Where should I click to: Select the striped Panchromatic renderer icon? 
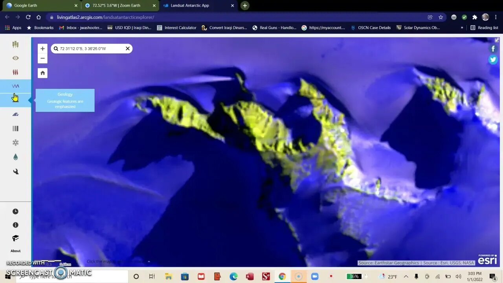(x=15, y=129)
